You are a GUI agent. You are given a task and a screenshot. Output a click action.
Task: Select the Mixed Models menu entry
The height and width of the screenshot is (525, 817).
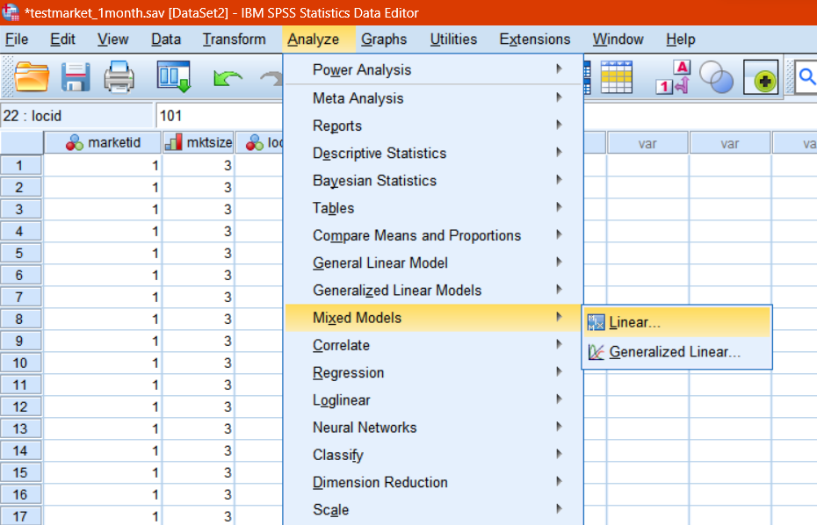pos(433,318)
